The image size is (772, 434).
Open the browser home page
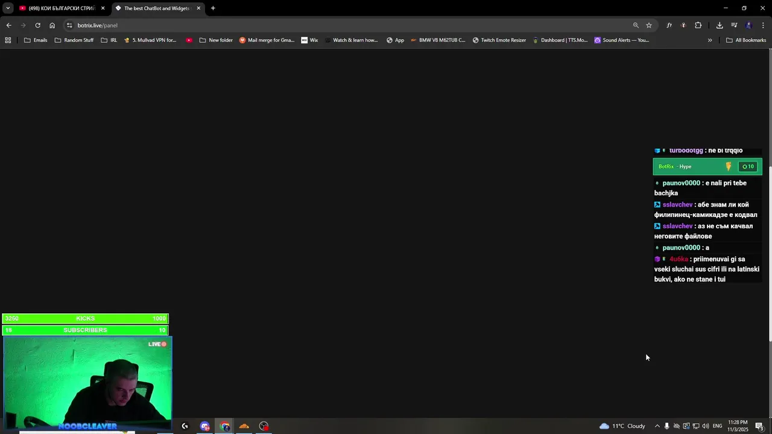coord(52,25)
